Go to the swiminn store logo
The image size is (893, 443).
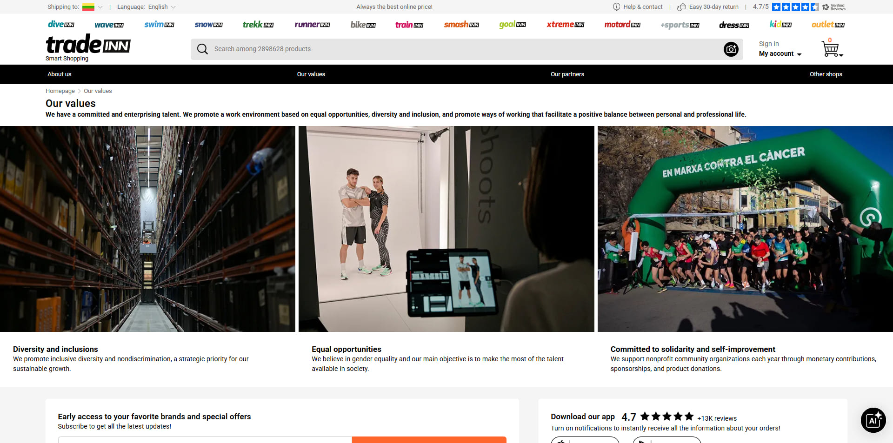tap(159, 24)
